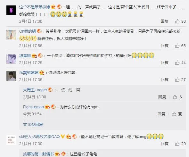Like the Oh我的锅 comment with 65 likes
This screenshot has height=157, width=189.
tap(180, 46)
